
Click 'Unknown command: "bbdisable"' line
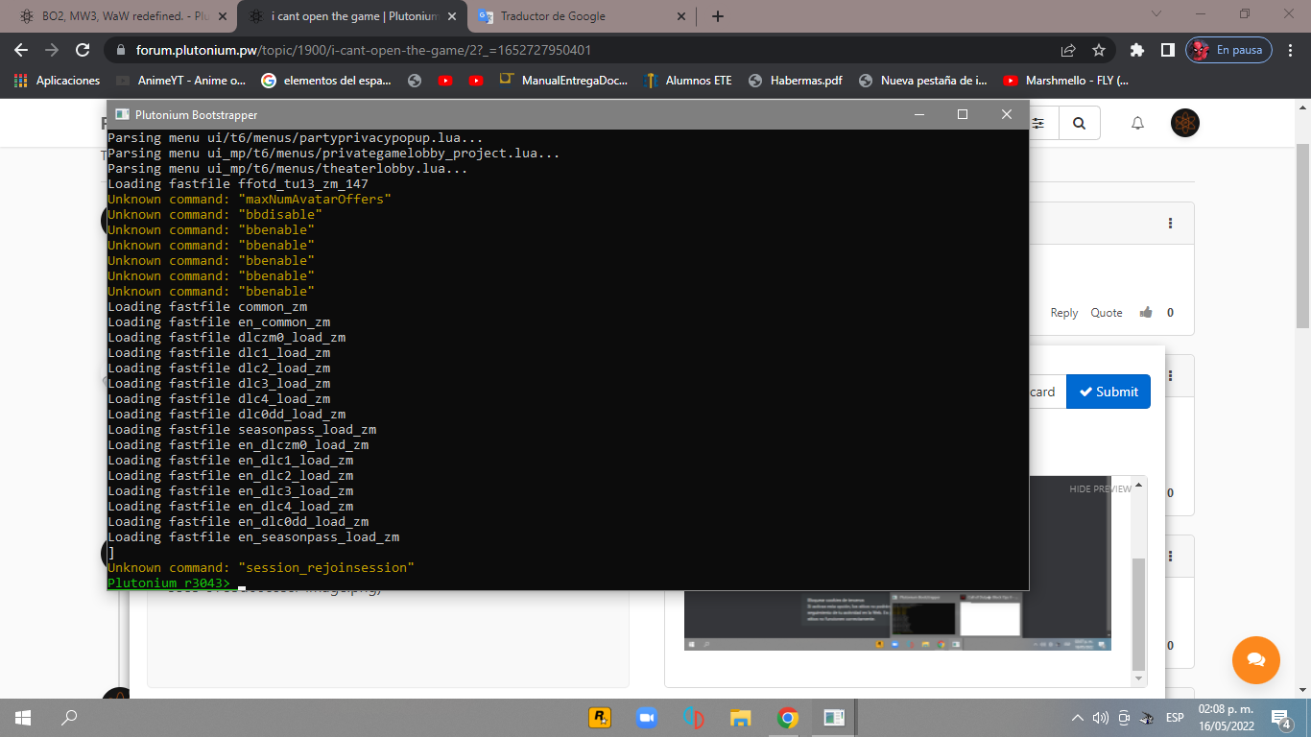coord(215,215)
